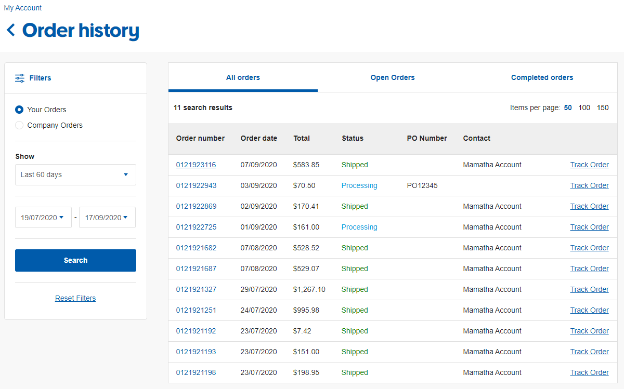Open order number 0121923116
Viewport: 624px width, 389px height.
pos(196,165)
